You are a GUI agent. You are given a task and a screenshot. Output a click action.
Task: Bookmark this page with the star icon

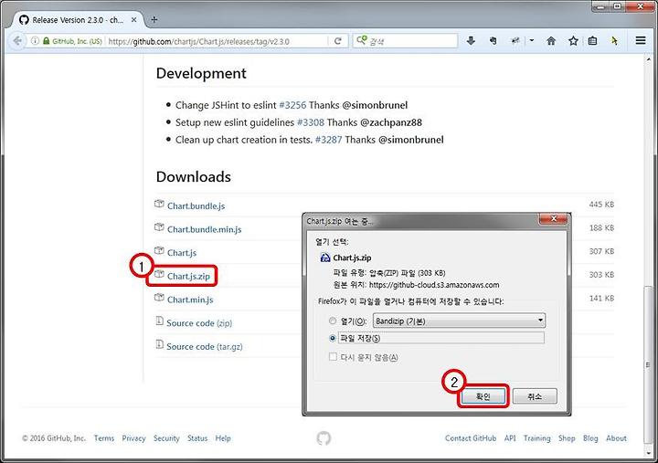573,41
